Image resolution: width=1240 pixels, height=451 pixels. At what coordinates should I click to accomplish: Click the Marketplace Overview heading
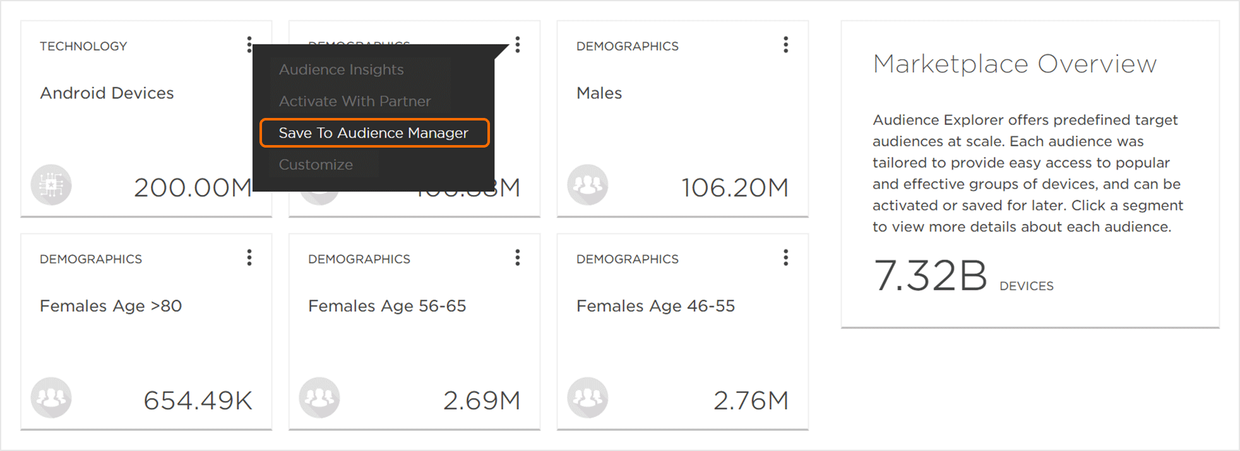[1015, 64]
